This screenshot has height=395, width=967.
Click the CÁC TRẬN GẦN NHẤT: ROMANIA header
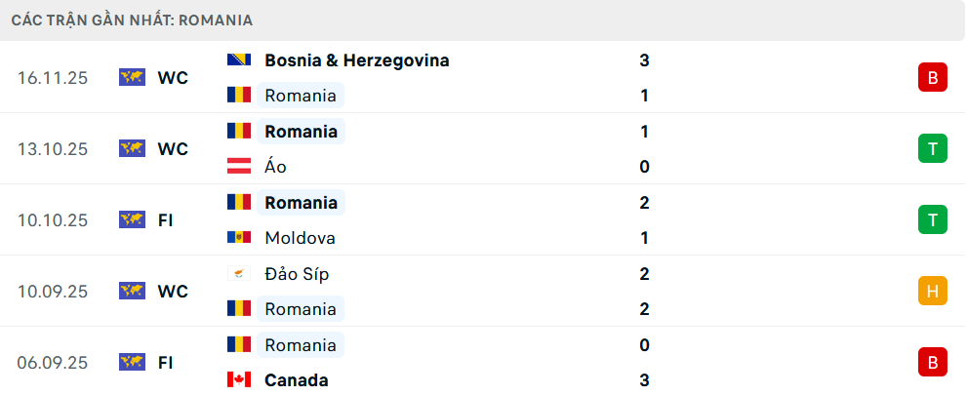point(133,20)
